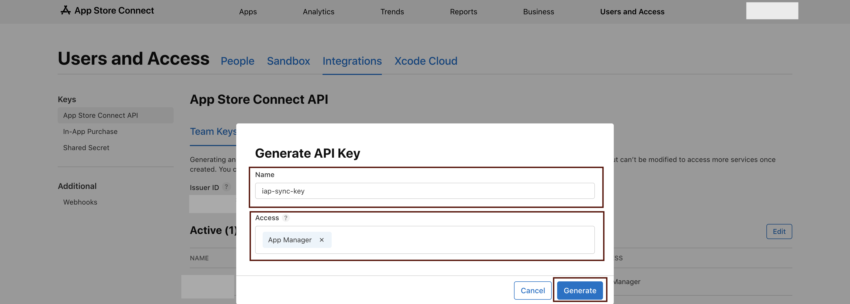Open the Access field help tooltip
Image resolution: width=850 pixels, height=304 pixels.
click(x=286, y=217)
